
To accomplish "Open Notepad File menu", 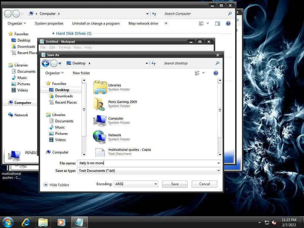I will click(43, 47).
